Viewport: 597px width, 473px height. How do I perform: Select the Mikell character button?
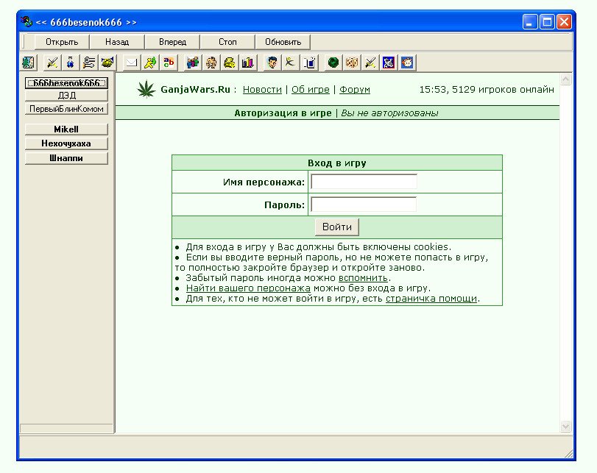(x=66, y=129)
